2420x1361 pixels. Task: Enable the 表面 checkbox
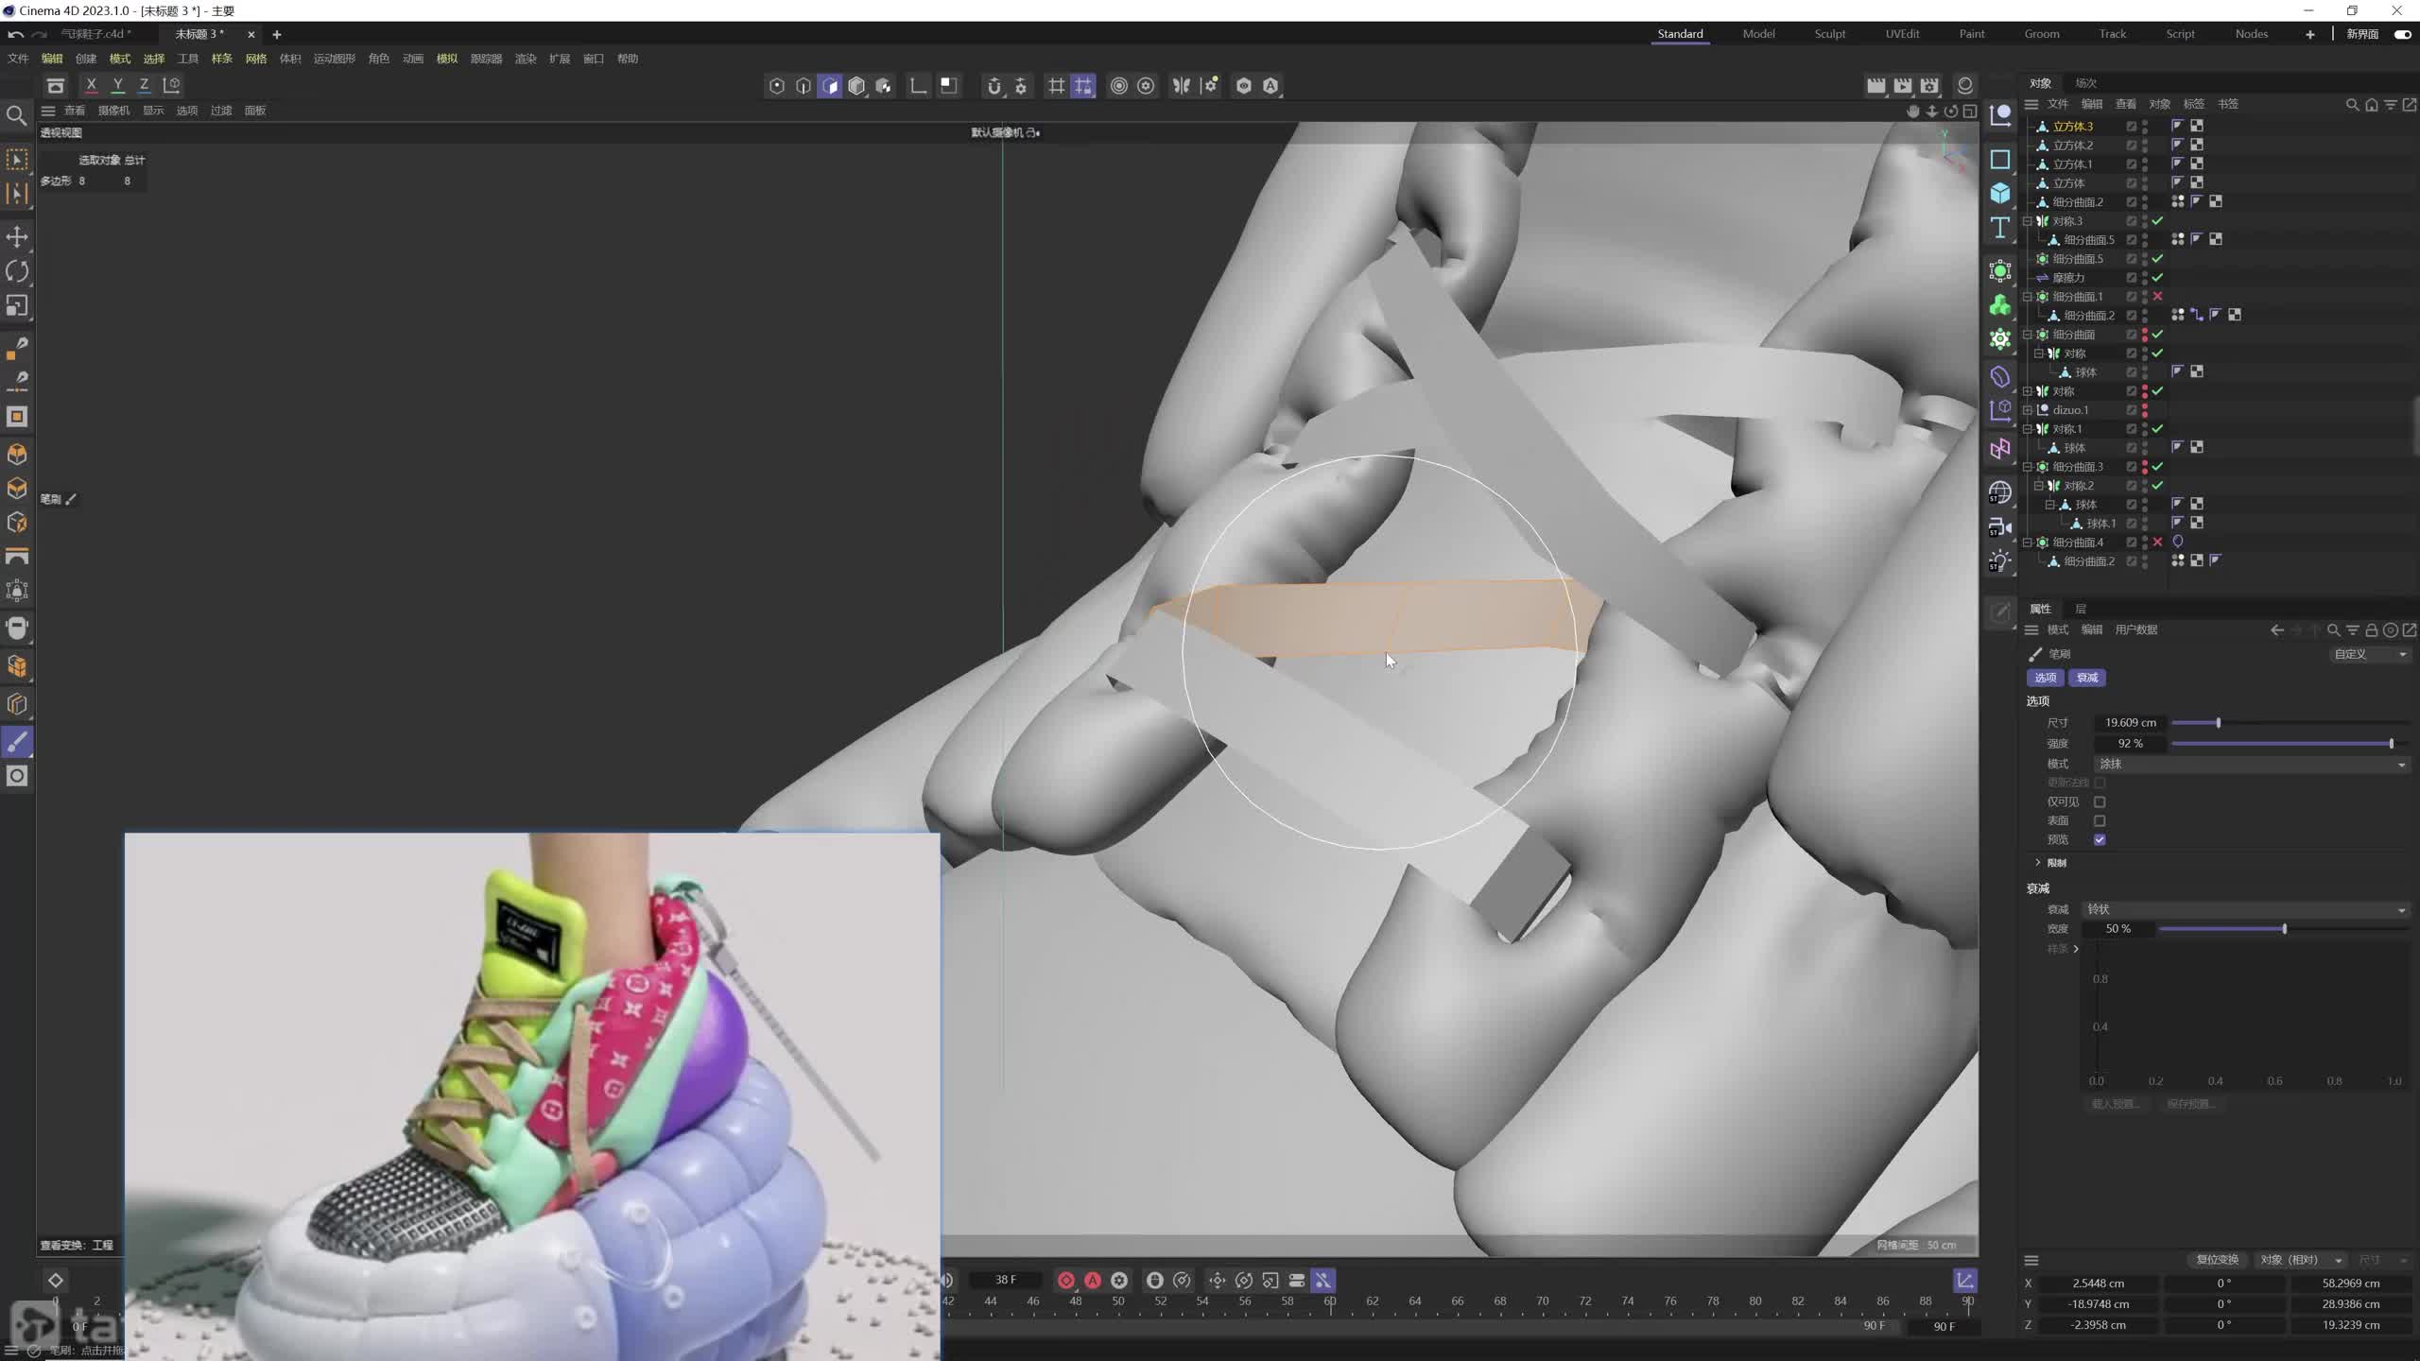tap(2100, 820)
